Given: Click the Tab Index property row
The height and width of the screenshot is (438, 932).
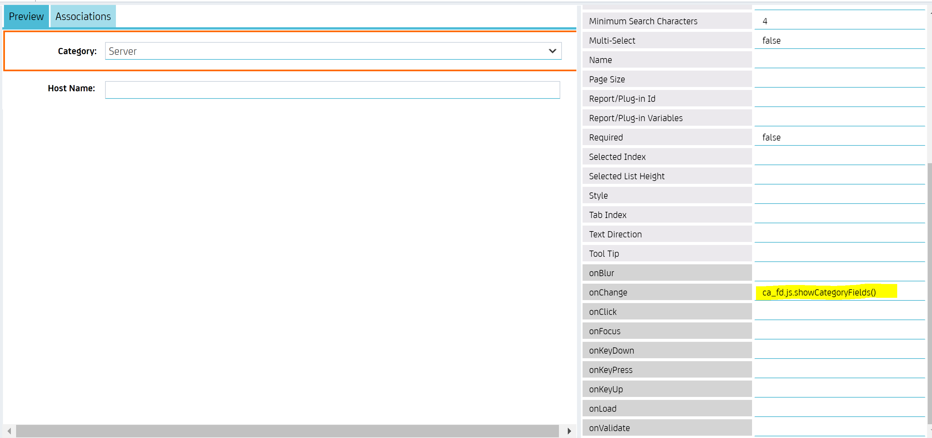Looking at the screenshot, I should pyautogui.click(x=667, y=214).
